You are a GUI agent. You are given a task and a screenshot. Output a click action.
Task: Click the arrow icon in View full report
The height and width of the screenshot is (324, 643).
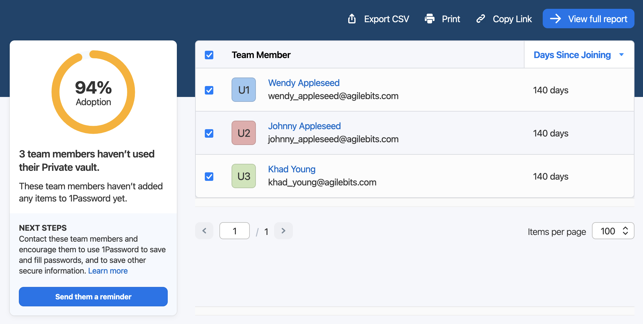point(555,19)
